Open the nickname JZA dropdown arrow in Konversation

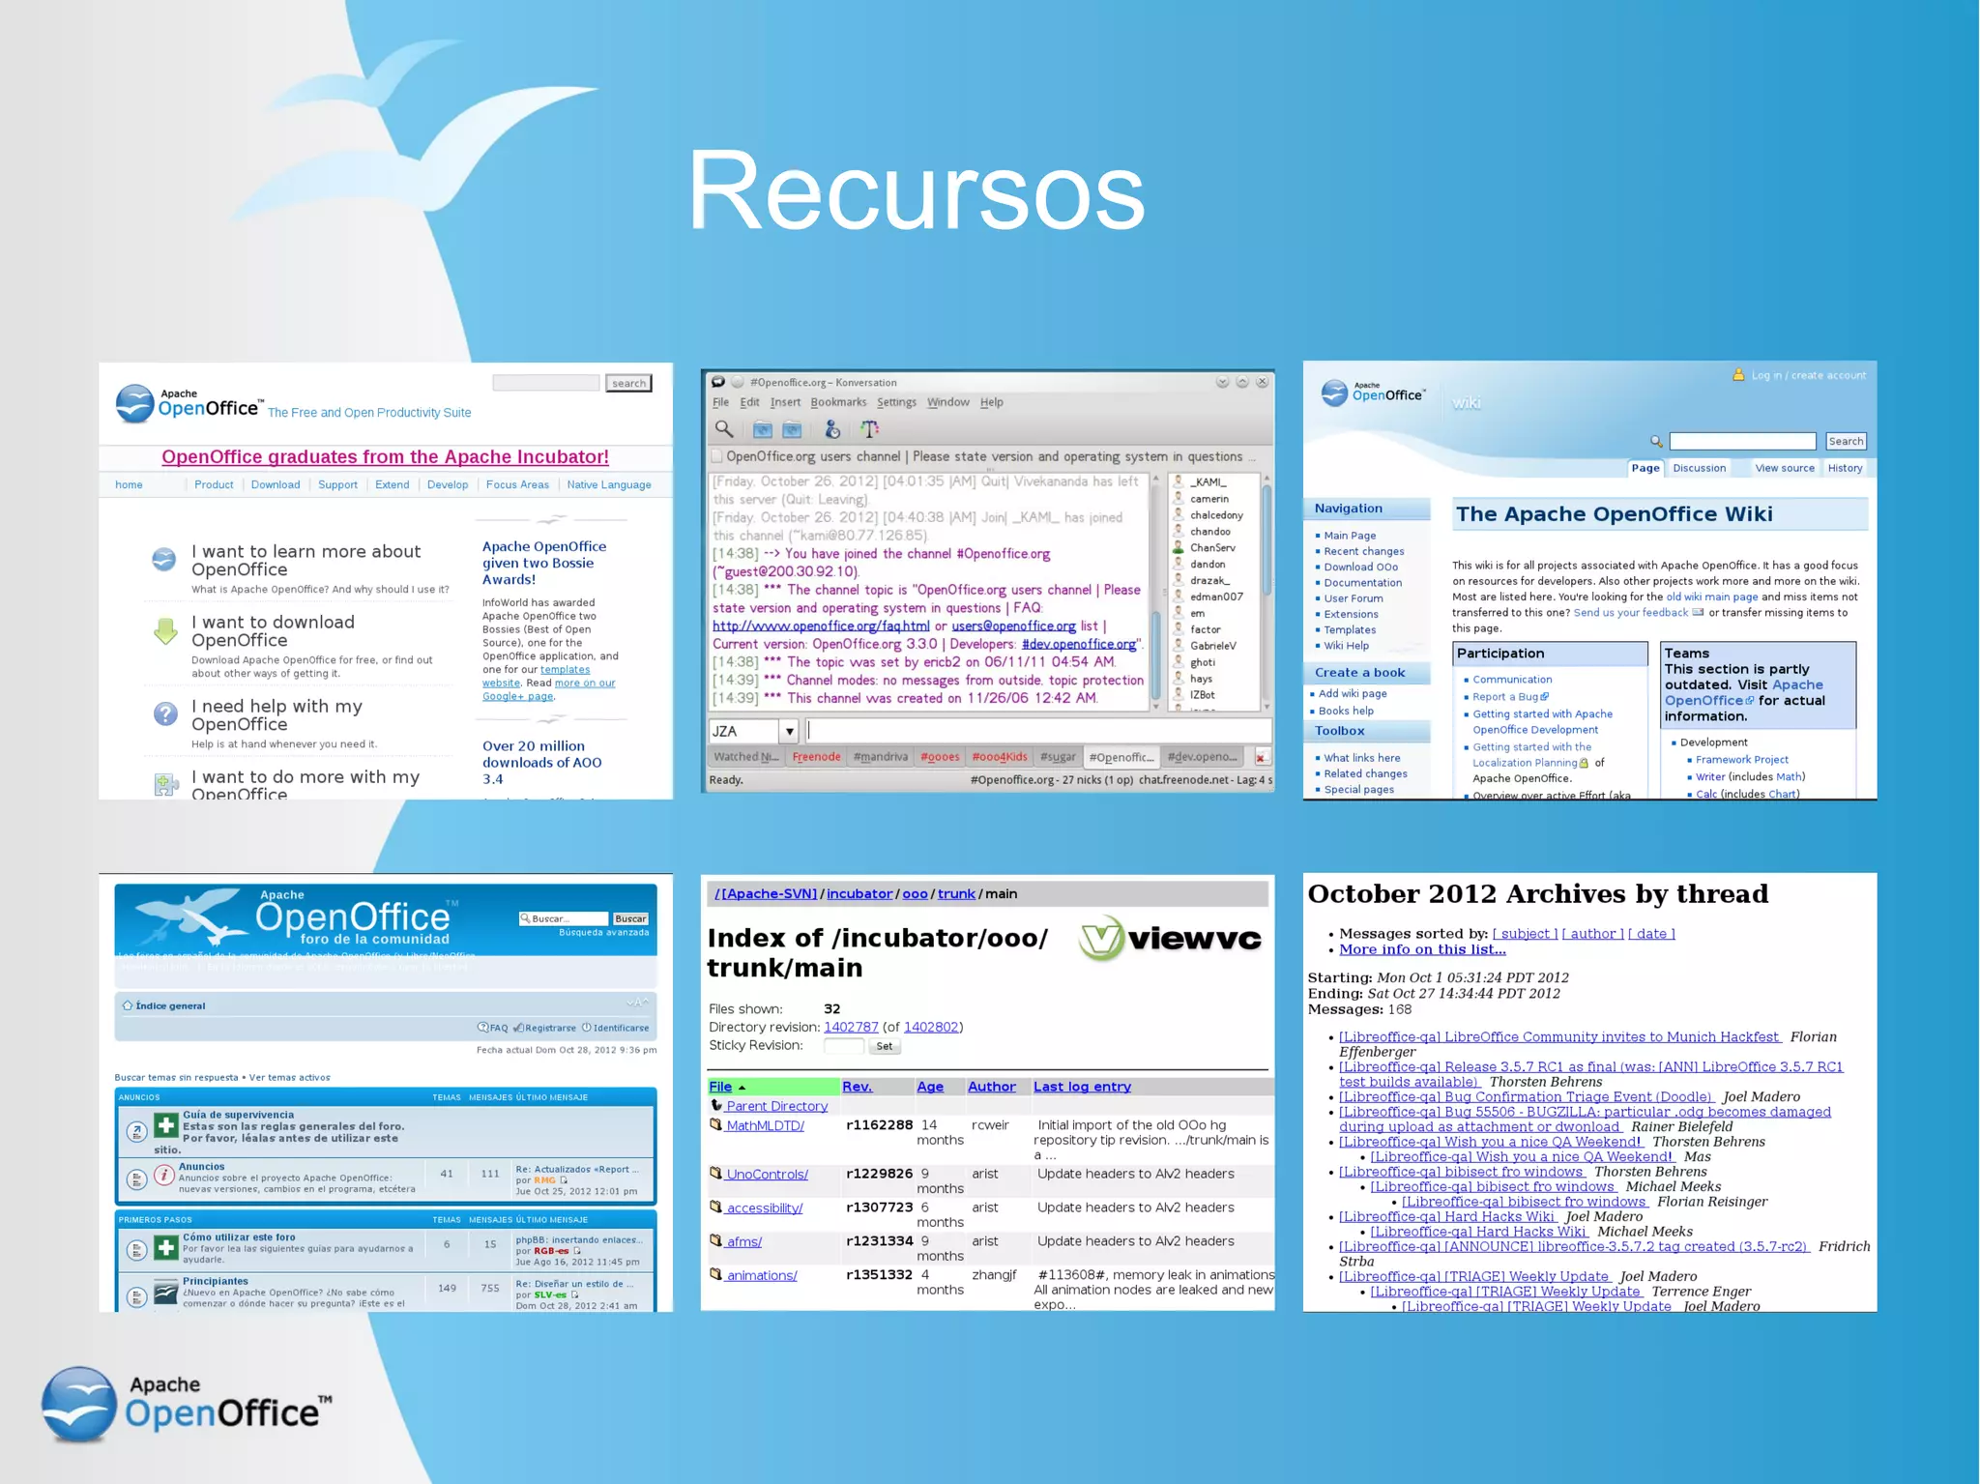[789, 732]
